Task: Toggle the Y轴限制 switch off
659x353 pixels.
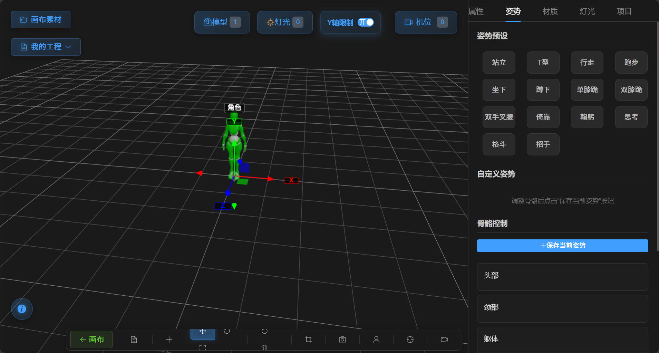Action: point(366,22)
